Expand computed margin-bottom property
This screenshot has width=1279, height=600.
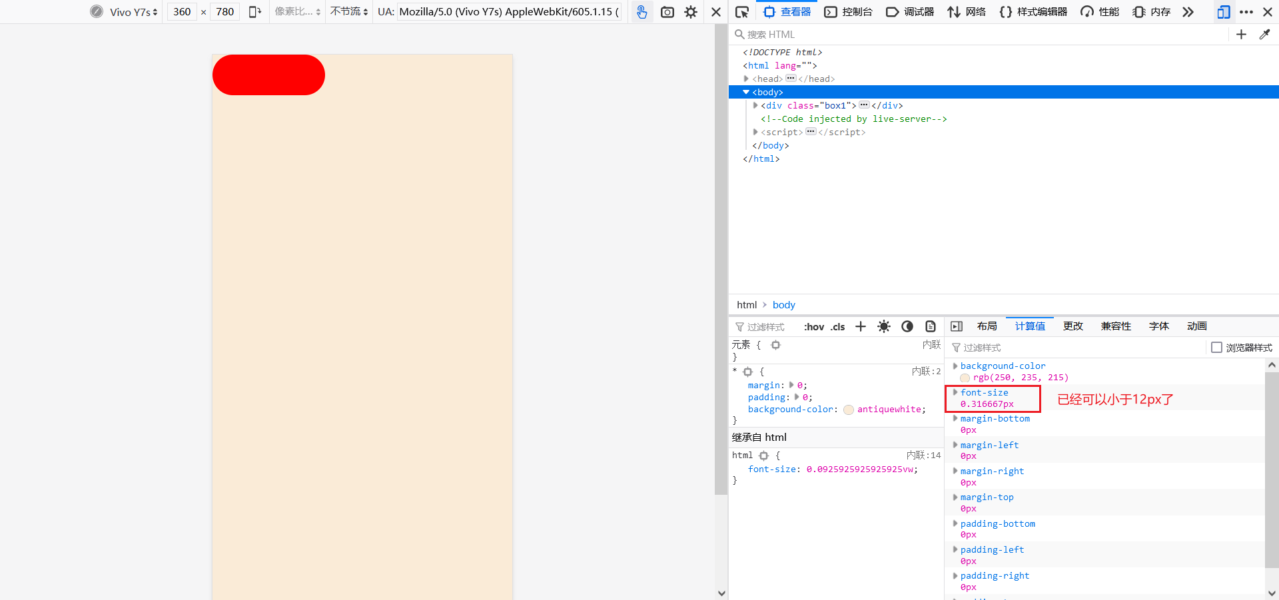pos(955,419)
